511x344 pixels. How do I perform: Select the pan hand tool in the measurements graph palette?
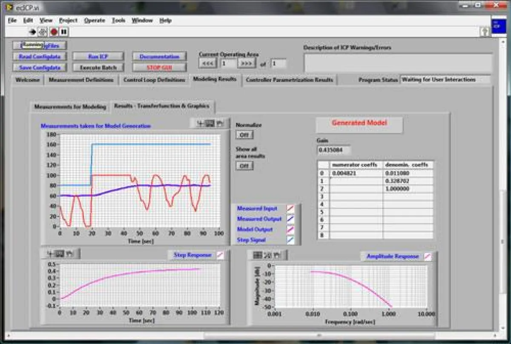(220, 124)
